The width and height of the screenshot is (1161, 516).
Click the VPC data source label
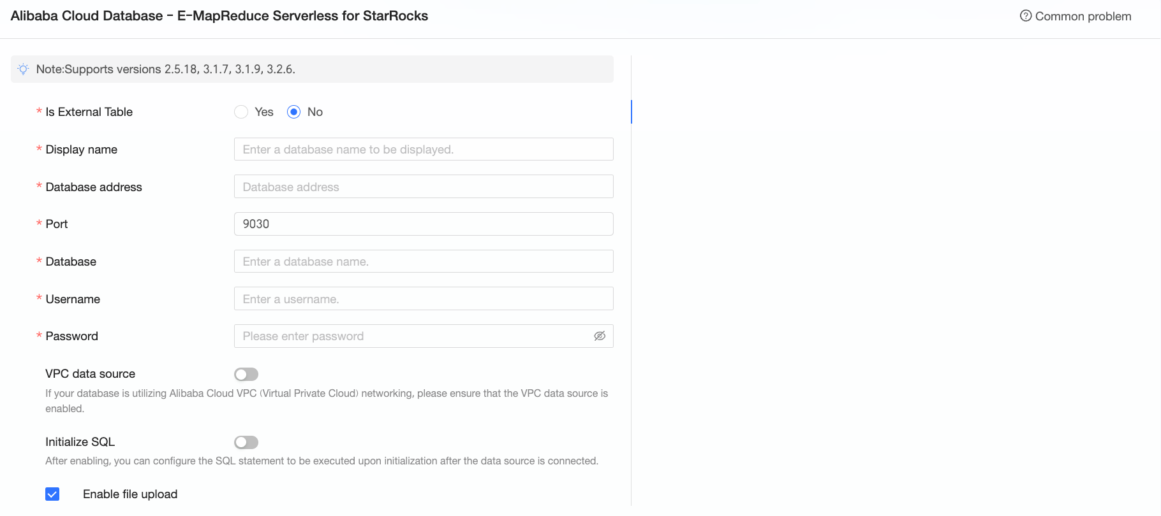tap(90, 373)
